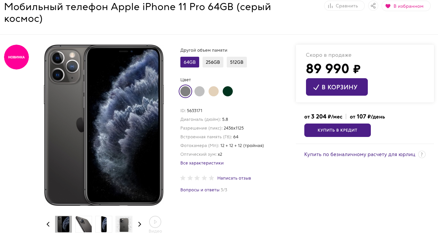
Task: Click the 'Сравнить' compare button
Action: [x=344, y=6]
